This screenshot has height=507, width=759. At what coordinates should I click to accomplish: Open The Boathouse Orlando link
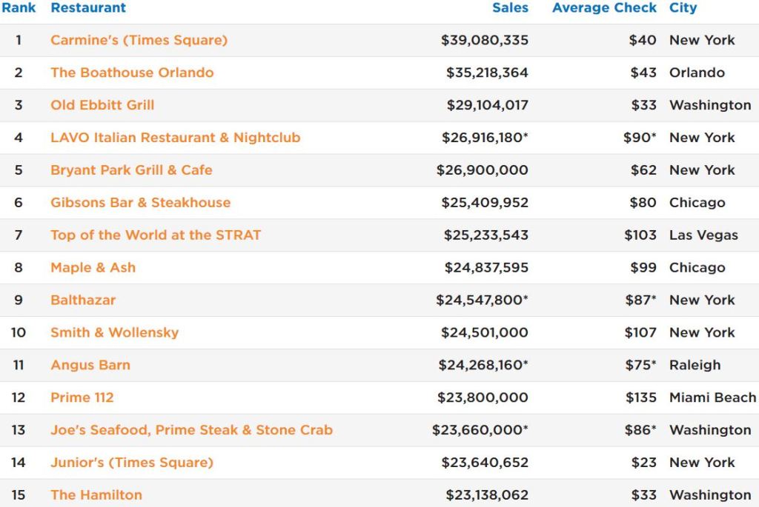[x=132, y=73]
